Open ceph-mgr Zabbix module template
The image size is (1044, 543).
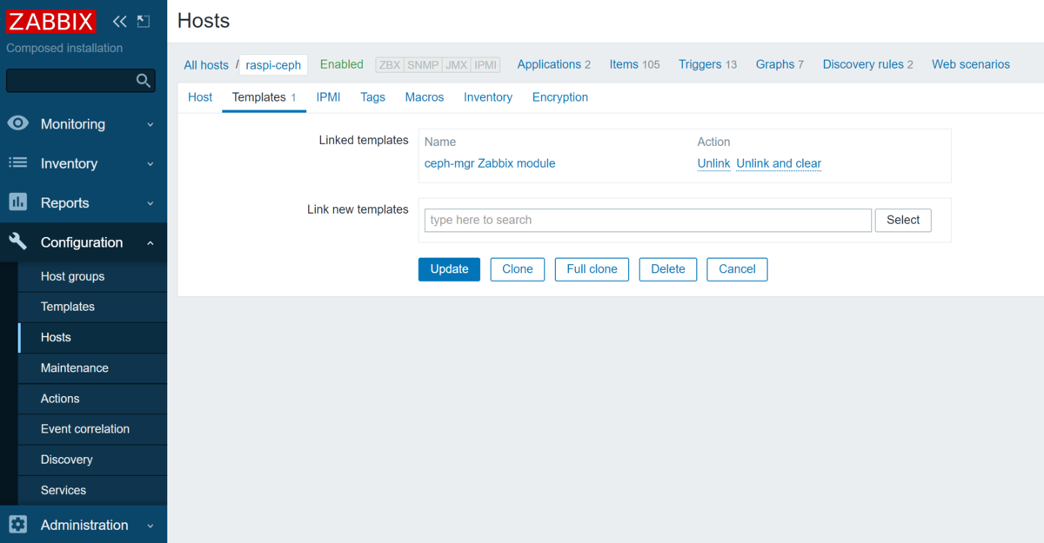point(490,163)
